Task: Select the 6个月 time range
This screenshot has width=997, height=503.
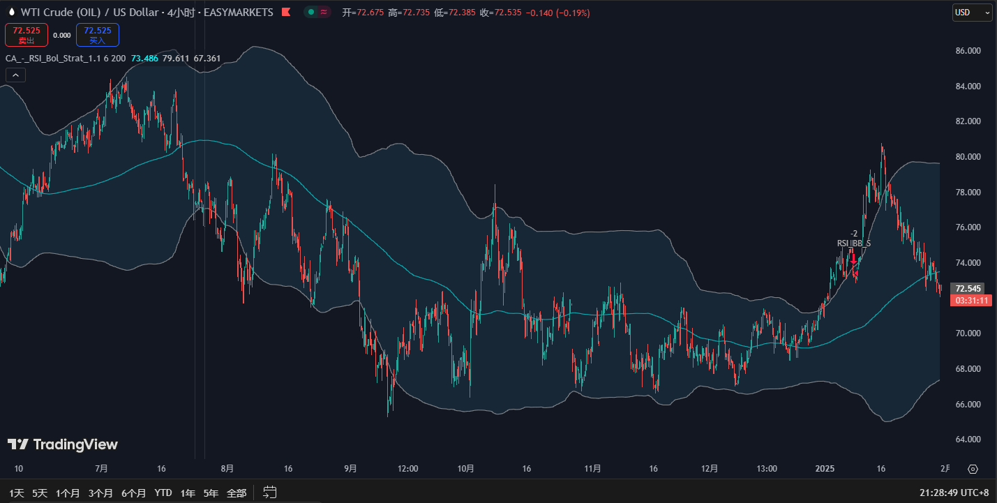Action: [x=134, y=493]
